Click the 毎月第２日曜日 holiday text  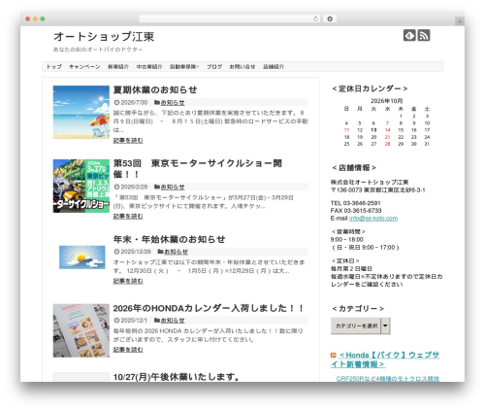point(351,269)
